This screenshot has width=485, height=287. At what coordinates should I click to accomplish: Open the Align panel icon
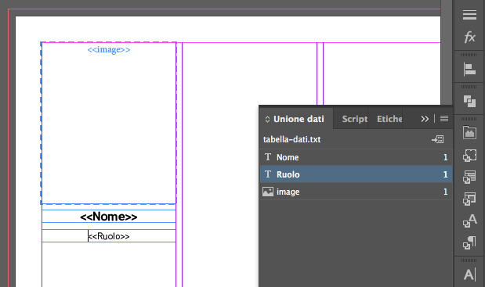click(469, 69)
